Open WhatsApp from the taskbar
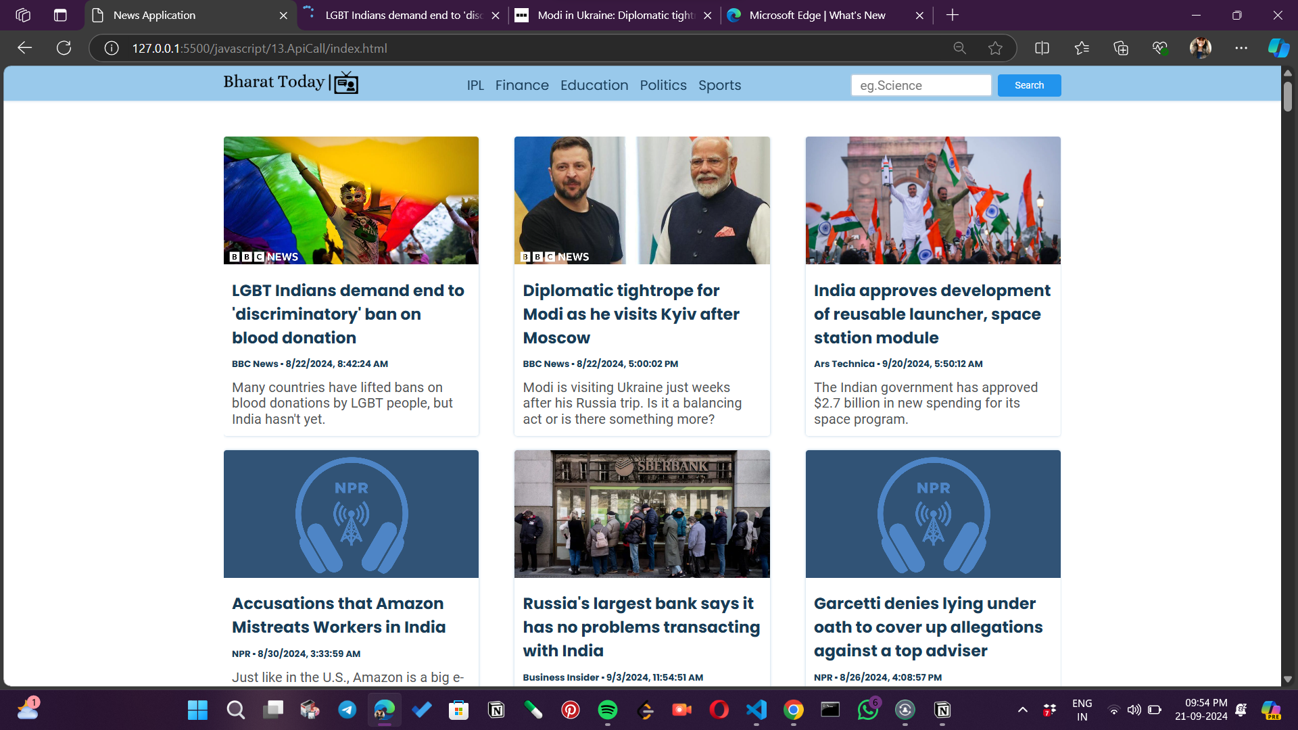Image resolution: width=1298 pixels, height=730 pixels. 868,710
